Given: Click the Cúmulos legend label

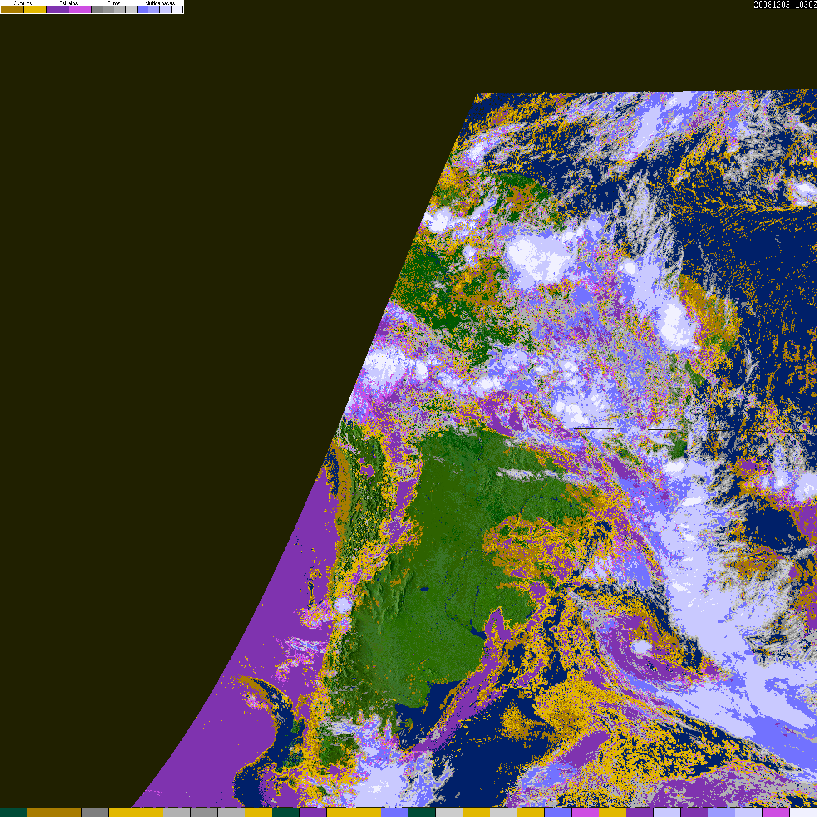Looking at the screenshot, I should pyautogui.click(x=23, y=3).
